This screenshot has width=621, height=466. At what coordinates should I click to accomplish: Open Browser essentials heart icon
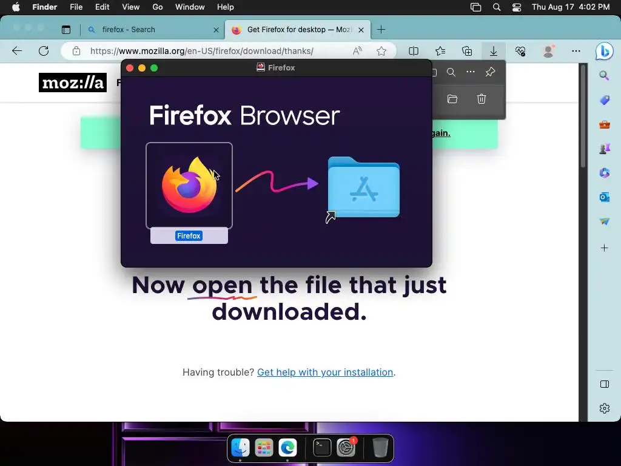[x=520, y=51]
